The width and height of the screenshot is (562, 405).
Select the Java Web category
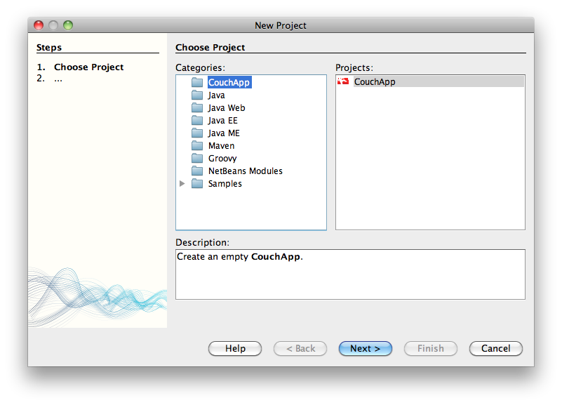pos(227,108)
